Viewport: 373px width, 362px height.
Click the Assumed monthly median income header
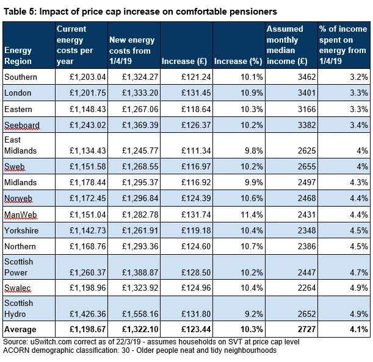click(x=291, y=45)
